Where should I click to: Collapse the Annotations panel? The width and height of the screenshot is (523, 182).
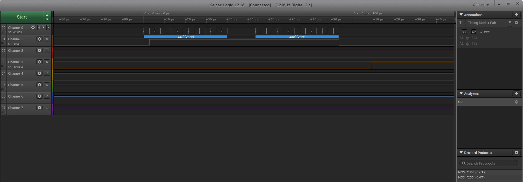click(461, 15)
